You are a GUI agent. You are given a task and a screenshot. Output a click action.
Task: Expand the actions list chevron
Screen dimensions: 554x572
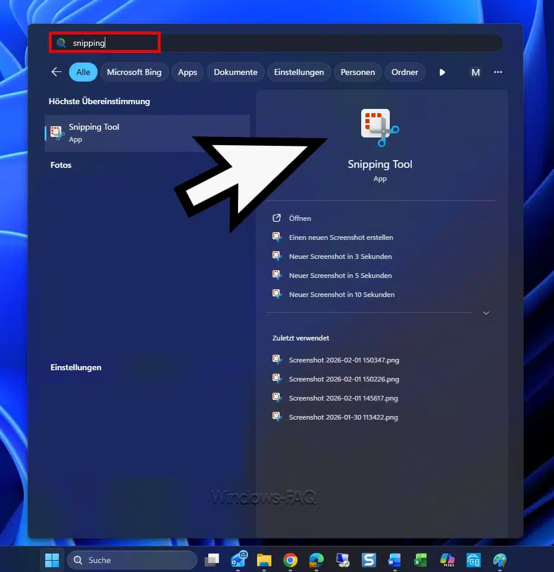486,313
